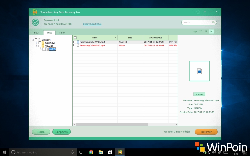The image size is (250, 156).
Task: Open the Name column dropdown arrow
Action: [x=116, y=37]
